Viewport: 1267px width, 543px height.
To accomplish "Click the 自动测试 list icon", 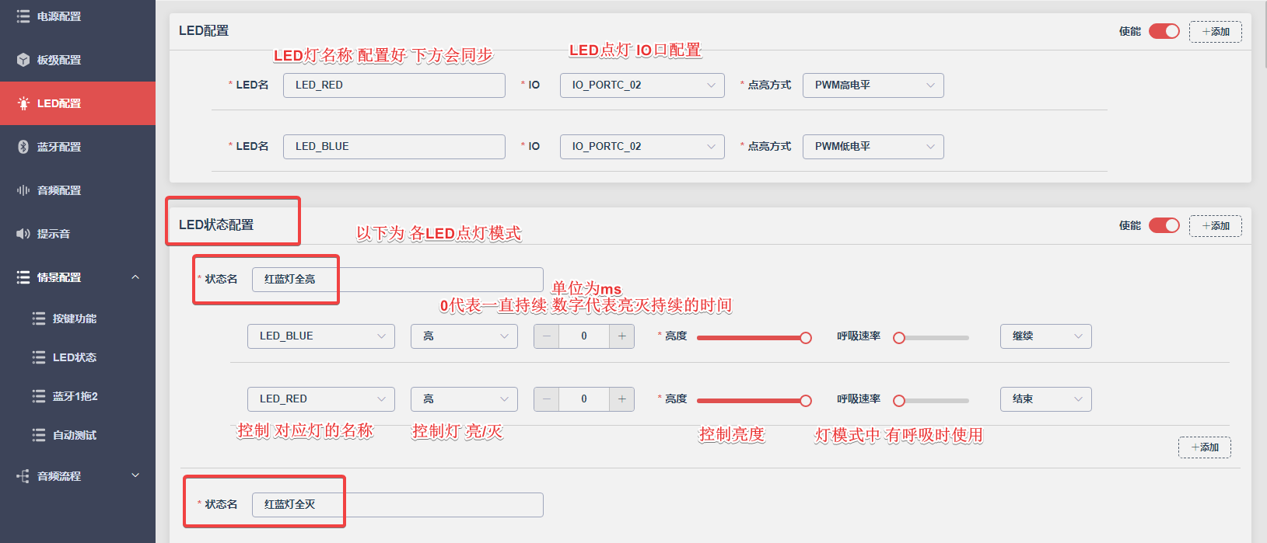I will pyautogui.click(x=39, y=435).
